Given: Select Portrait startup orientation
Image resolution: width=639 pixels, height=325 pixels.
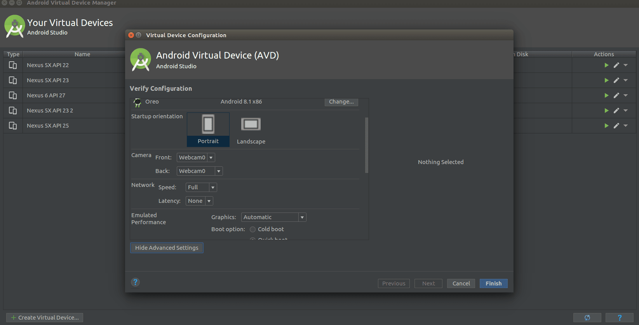Looking at the screenshot, I should (x=208, y=130).
